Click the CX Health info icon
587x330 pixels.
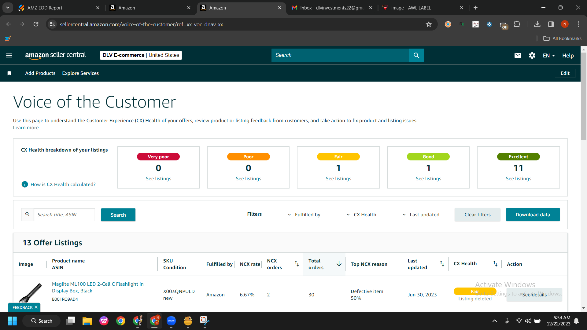[x=25, y=184]
